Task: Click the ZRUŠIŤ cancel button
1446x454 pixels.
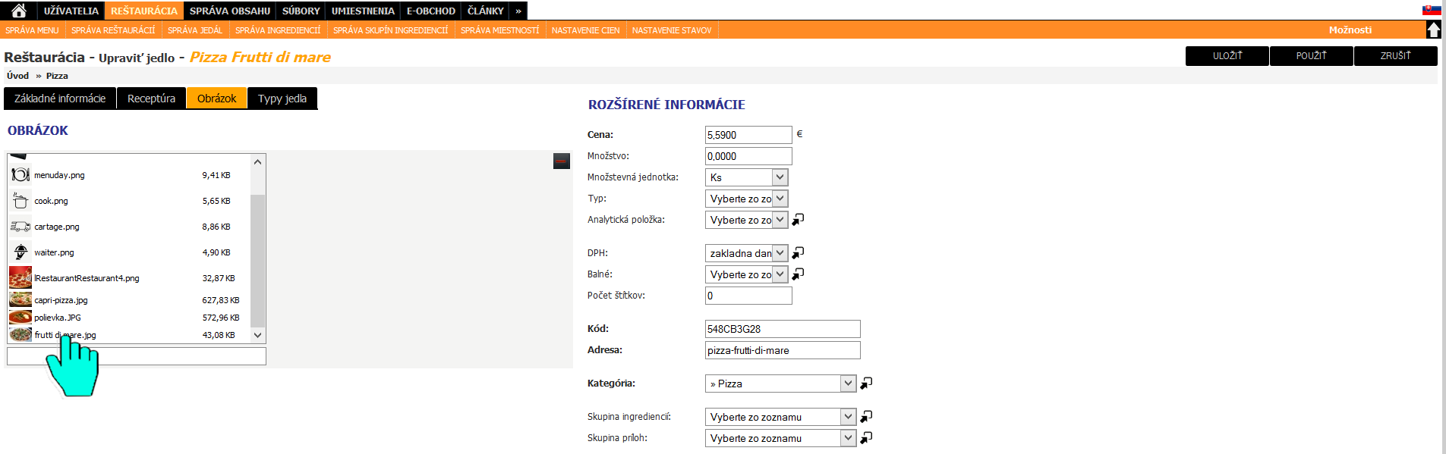Action: tap(1395, 56)
